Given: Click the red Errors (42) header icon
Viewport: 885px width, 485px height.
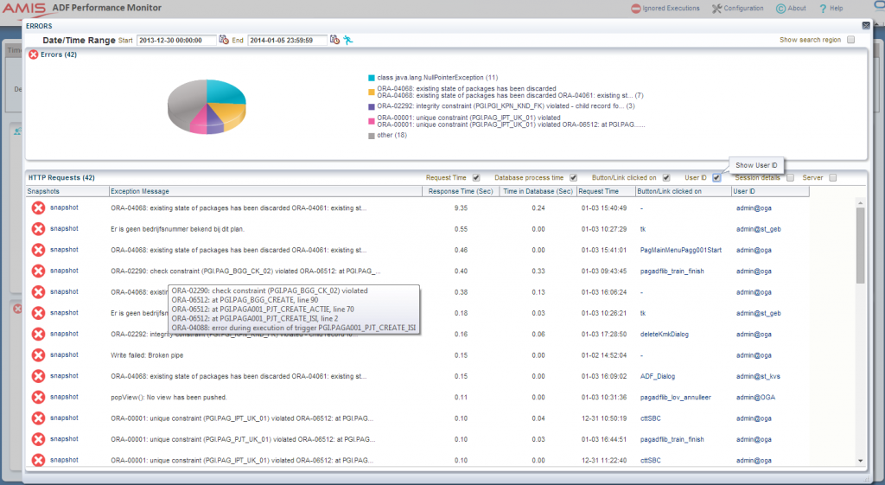Looking at the screenshot, I should click(x=34, y=54).
